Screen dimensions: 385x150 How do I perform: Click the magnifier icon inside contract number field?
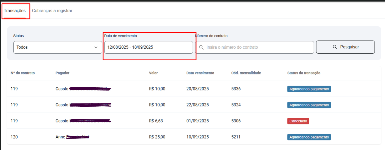coord(202,47)
